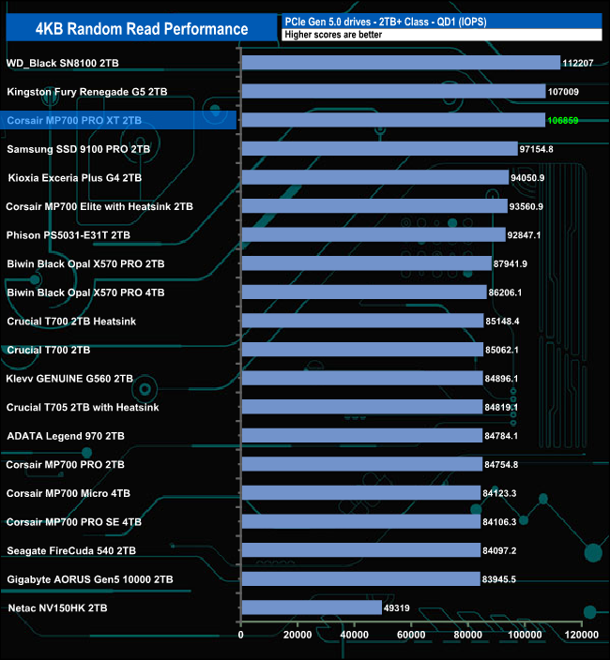Select Klevv GENUINE G560 2TB label
The height and width of the screenshot is (660, 610).
pyautogui.click(x=69, y=379)
